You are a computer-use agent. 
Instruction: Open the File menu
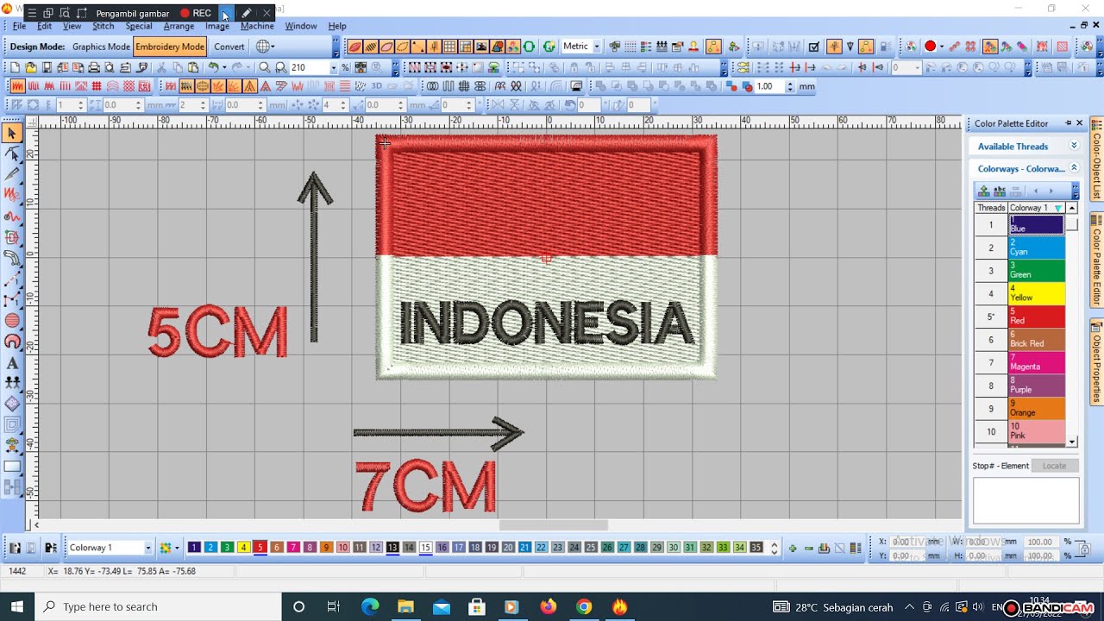(19, 26)
